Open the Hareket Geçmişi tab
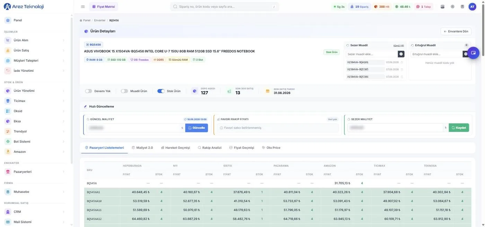 click(175, 148)
